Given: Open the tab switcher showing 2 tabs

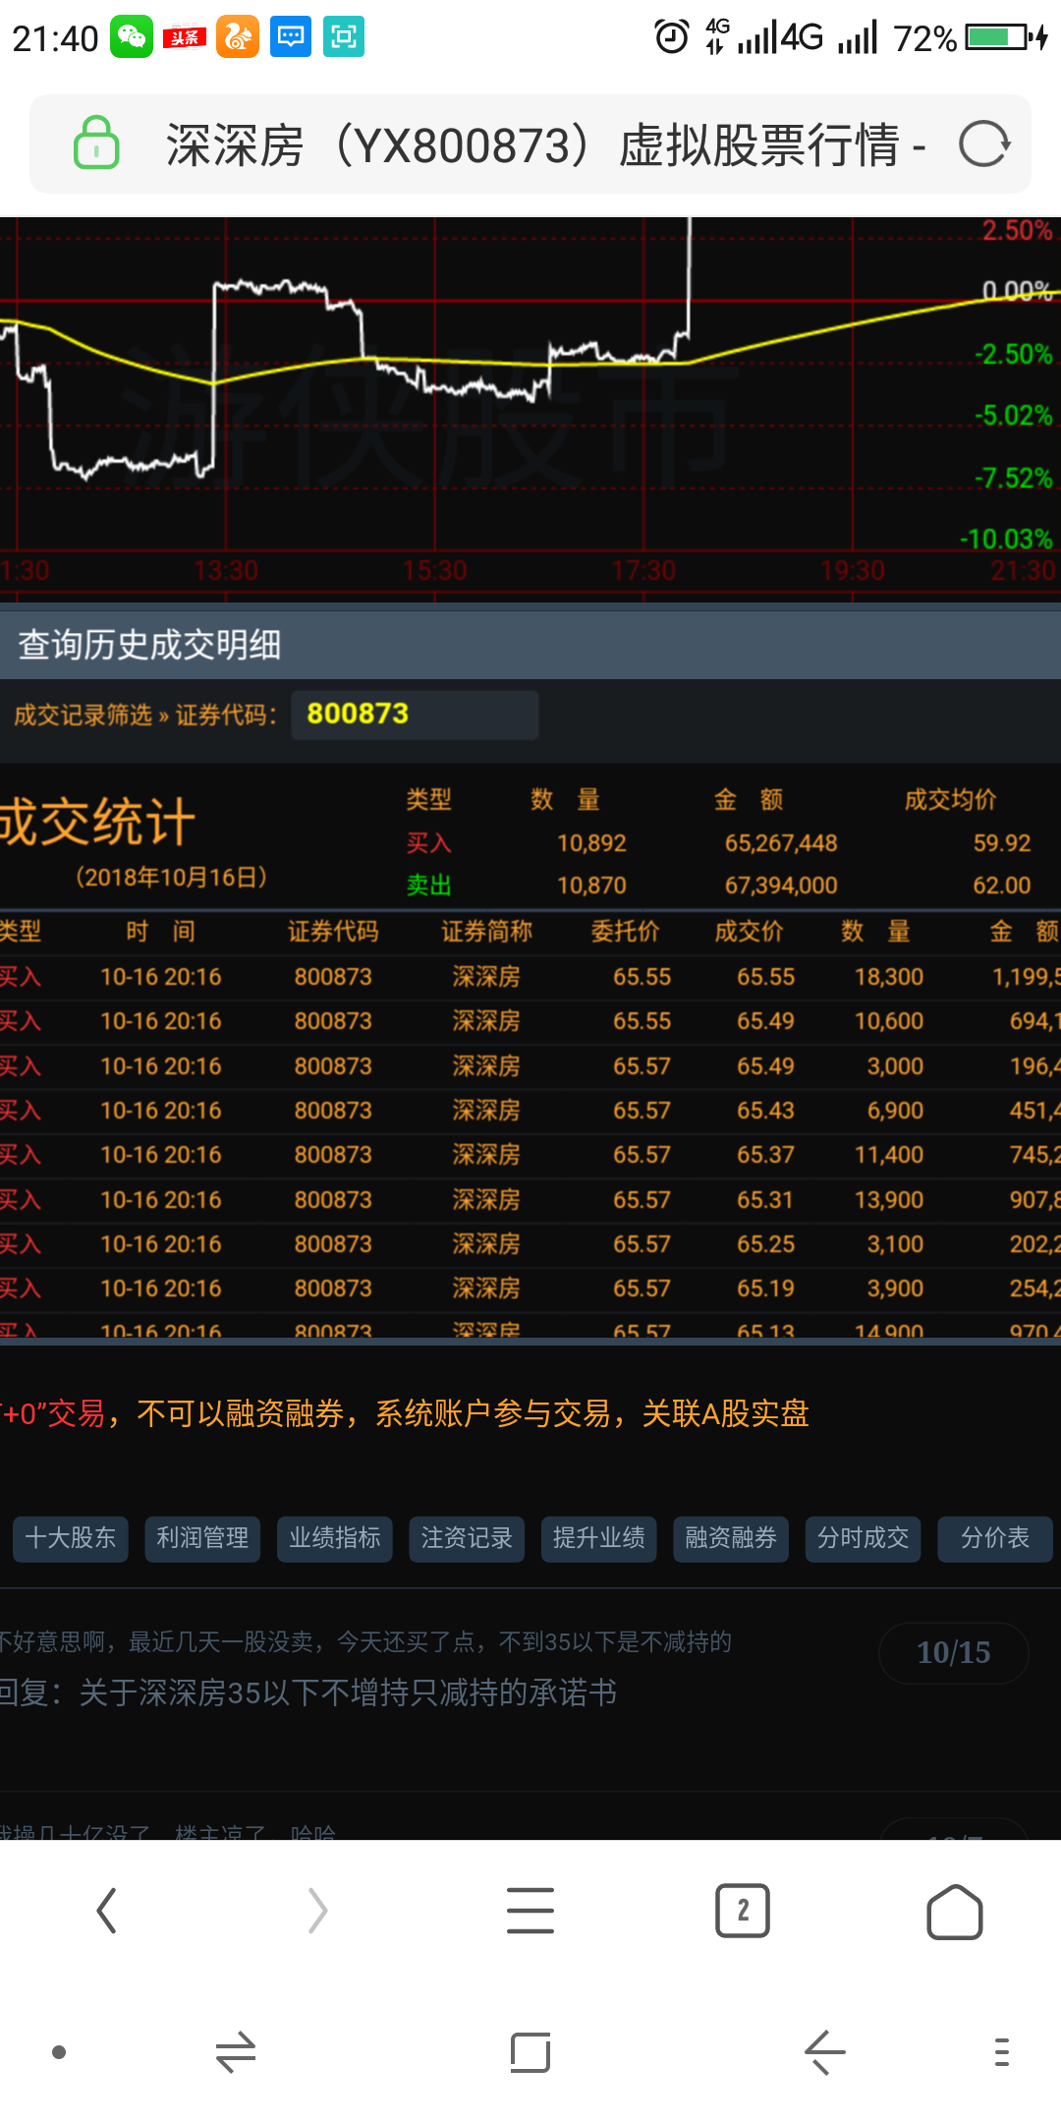Looking at the screenshot, I should pos(742,1911).
